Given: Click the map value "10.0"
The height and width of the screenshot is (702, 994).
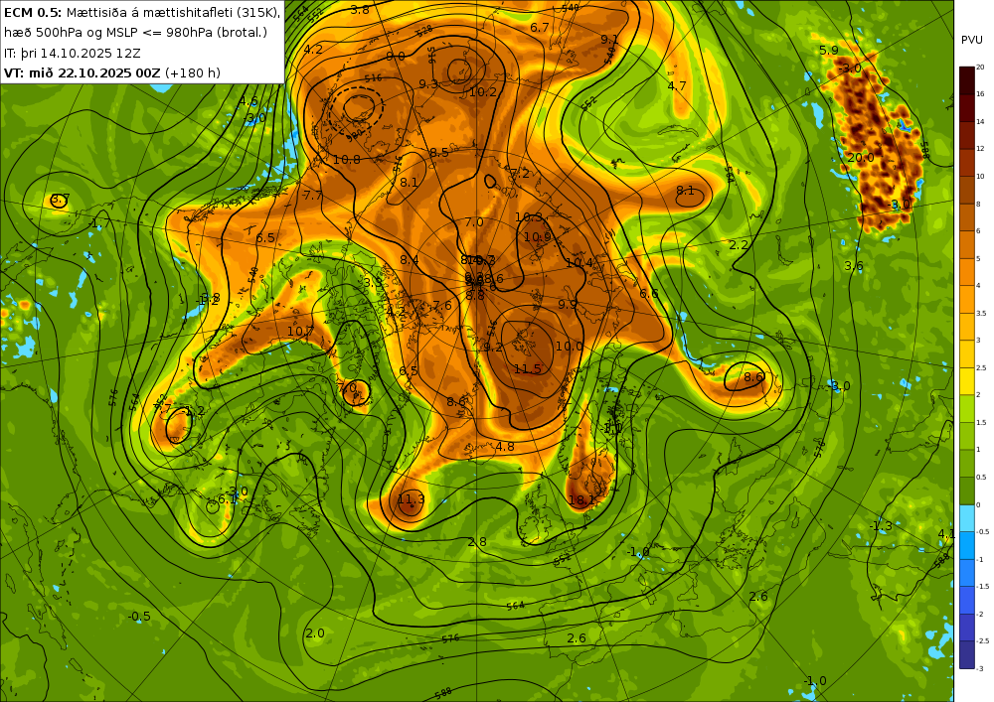Looking at the screenshot, I should (569, 347).
